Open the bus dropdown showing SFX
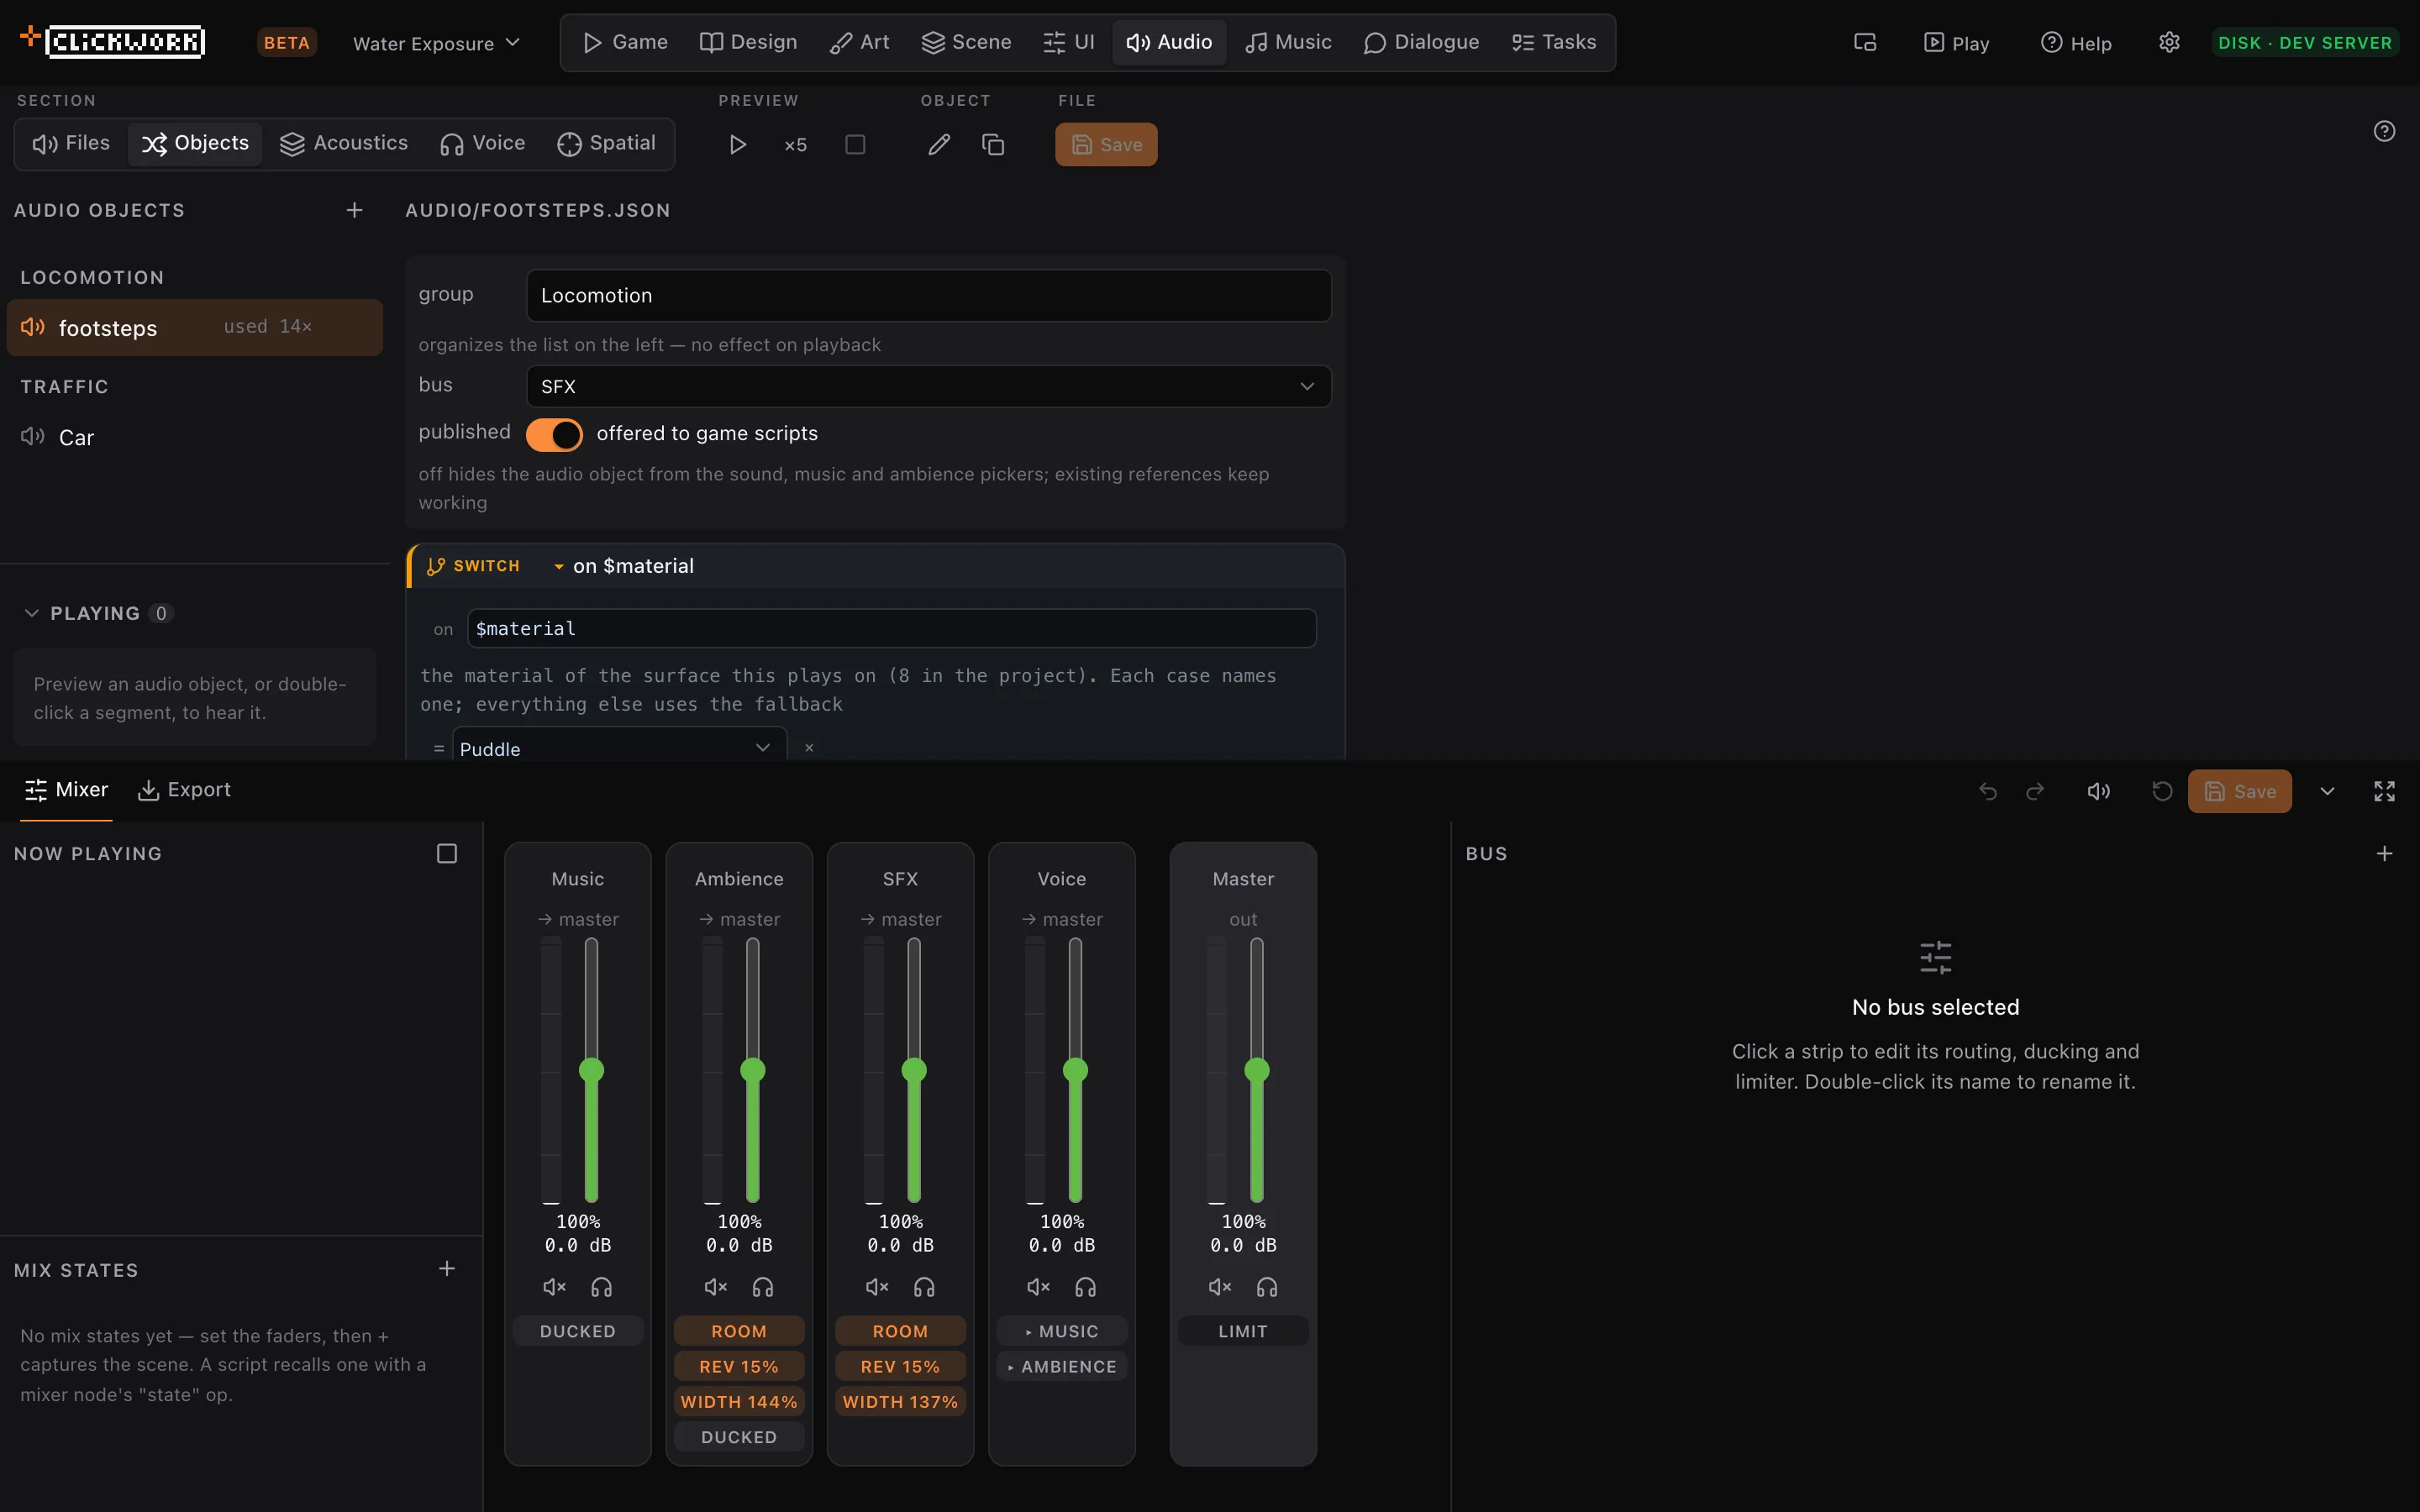This screenshot has height=1512, width=2420. point(929,386)
